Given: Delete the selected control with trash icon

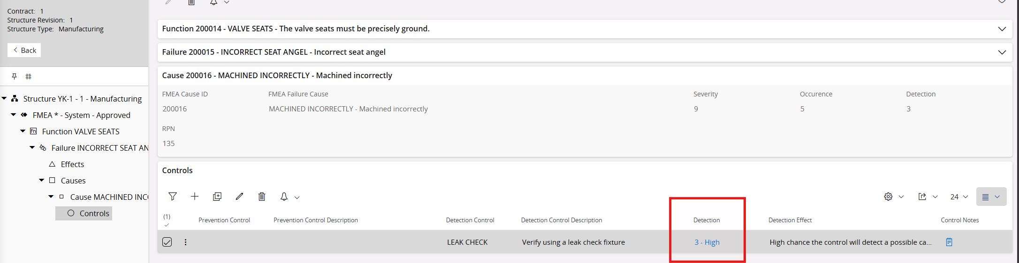Looking at the screenshot, I should click(262, 197).
